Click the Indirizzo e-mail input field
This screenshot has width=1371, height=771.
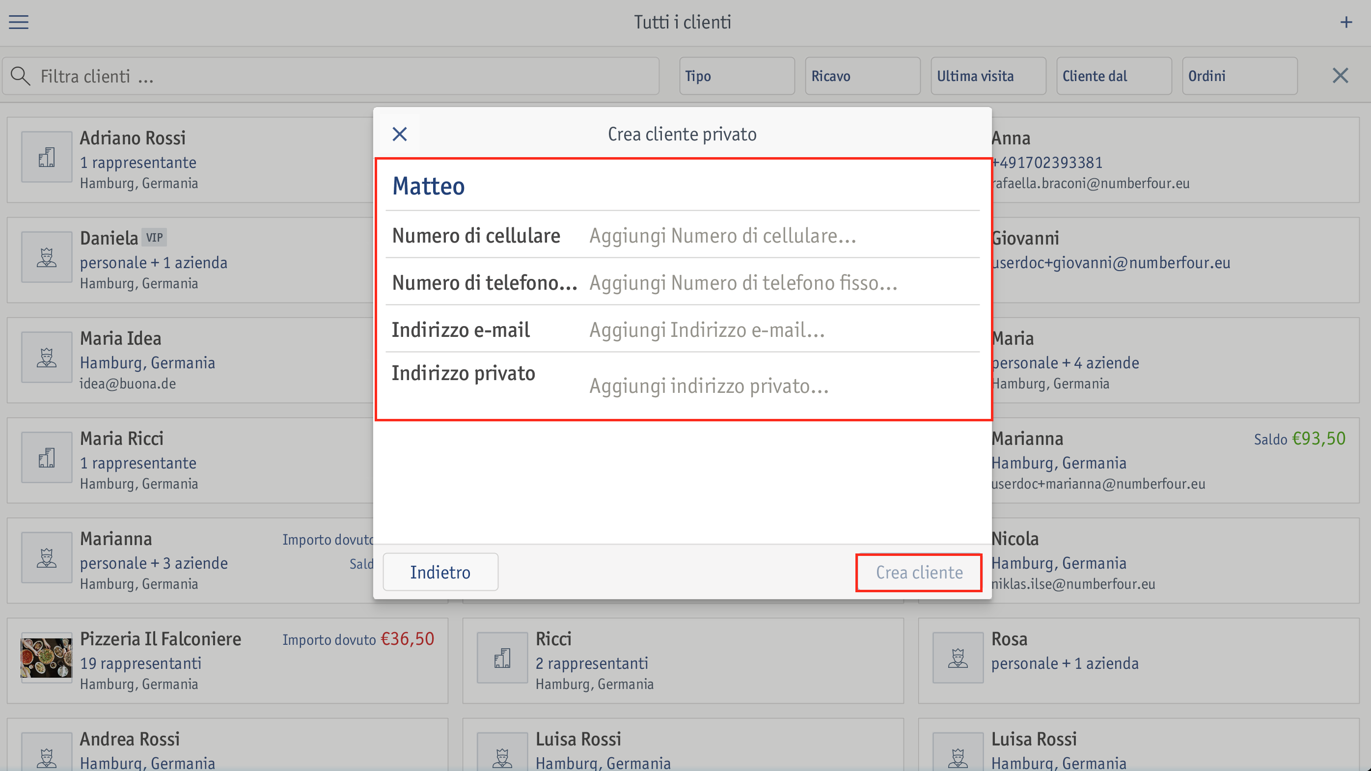coord(784,330)
